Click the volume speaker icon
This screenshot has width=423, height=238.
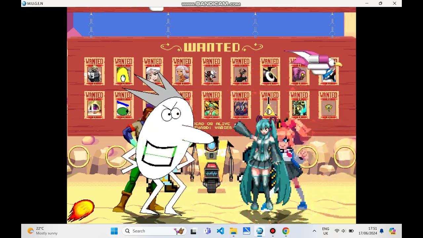point(344,231)
